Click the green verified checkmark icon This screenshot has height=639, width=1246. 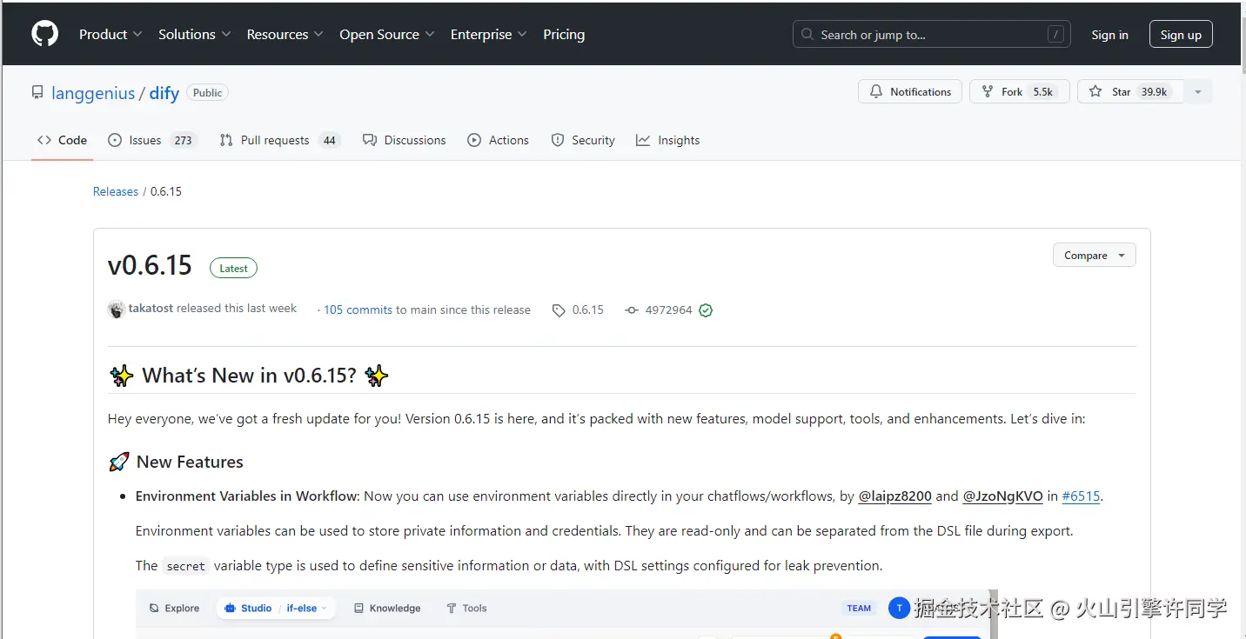706,310
